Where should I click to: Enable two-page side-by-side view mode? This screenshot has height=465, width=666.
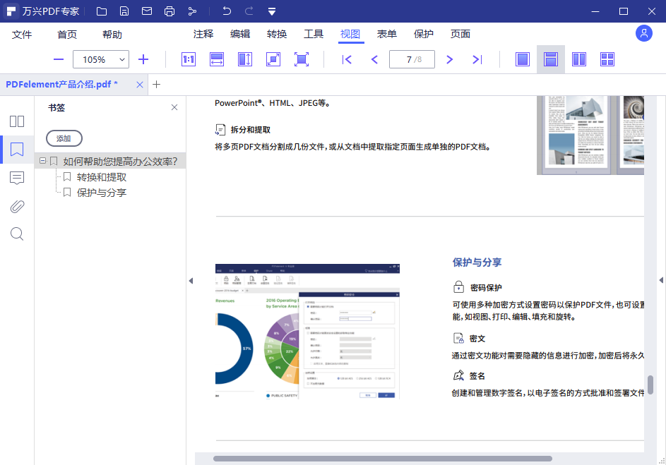tap(578, 59)
